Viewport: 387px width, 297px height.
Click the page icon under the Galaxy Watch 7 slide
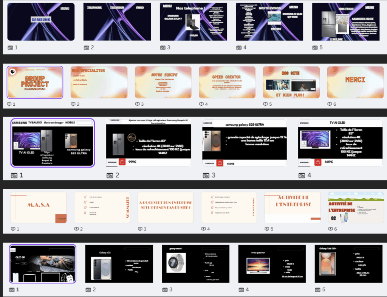[x=164, y=289]
